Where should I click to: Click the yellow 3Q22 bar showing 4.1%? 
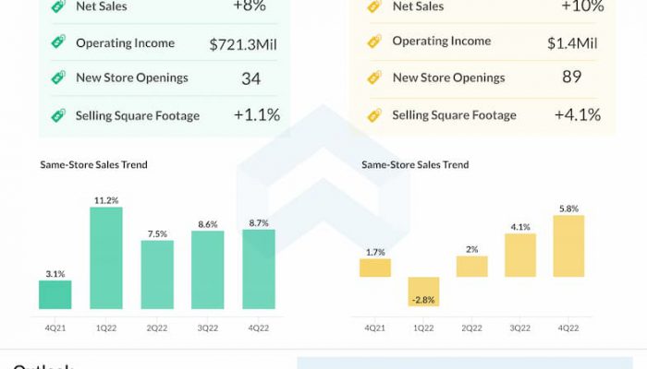click(519, 255)
